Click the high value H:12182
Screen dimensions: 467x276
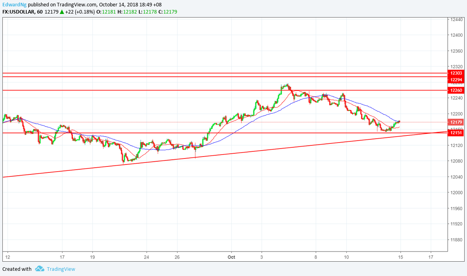pyautogui.click(x=127, y=12)
